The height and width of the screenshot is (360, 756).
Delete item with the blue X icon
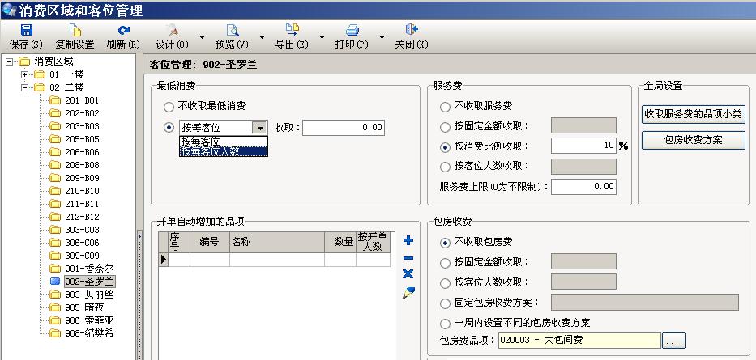(408, 274)
